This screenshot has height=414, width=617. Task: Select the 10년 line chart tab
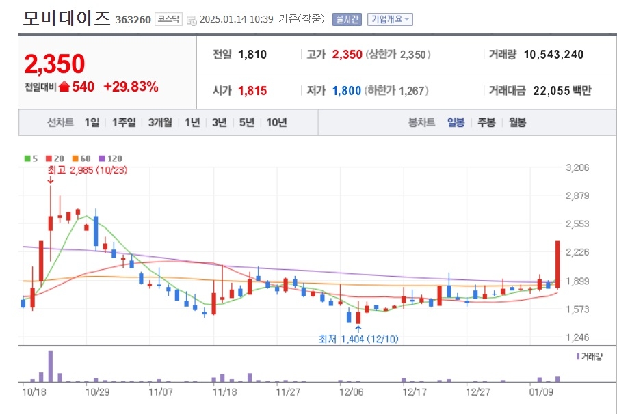pyautogui.click(x=276, y=123)
